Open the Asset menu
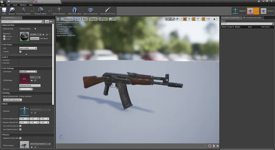The image size is (275, 150). click(15, 5)
